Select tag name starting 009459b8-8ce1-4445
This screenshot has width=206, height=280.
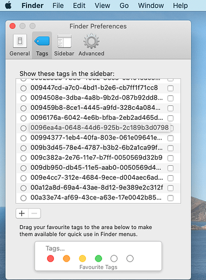[95, 108]
